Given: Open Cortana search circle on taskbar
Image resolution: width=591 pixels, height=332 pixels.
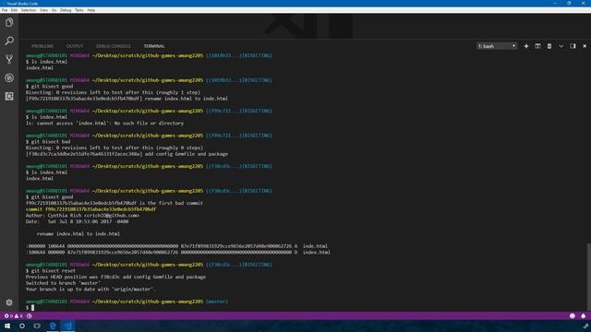Looking at the screenshot, I should coord(22,326).
